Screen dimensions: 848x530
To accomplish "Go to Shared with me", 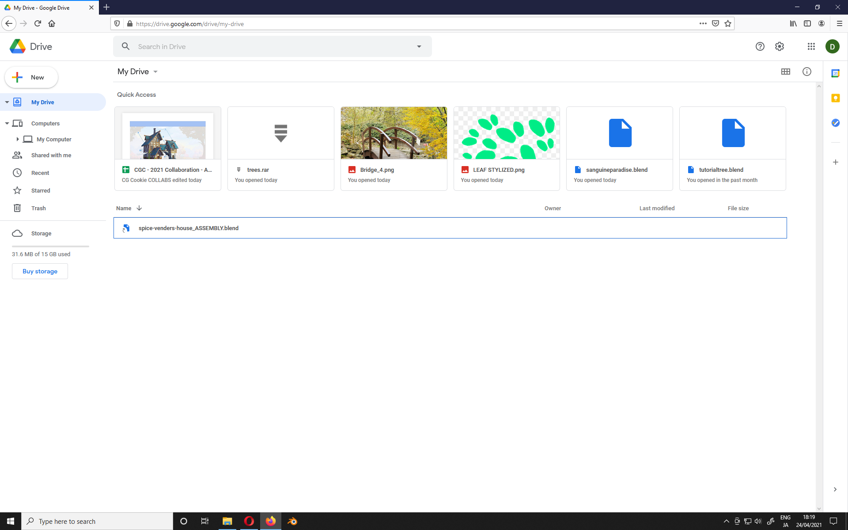I will pyautogui.click(x=51, y=155).
